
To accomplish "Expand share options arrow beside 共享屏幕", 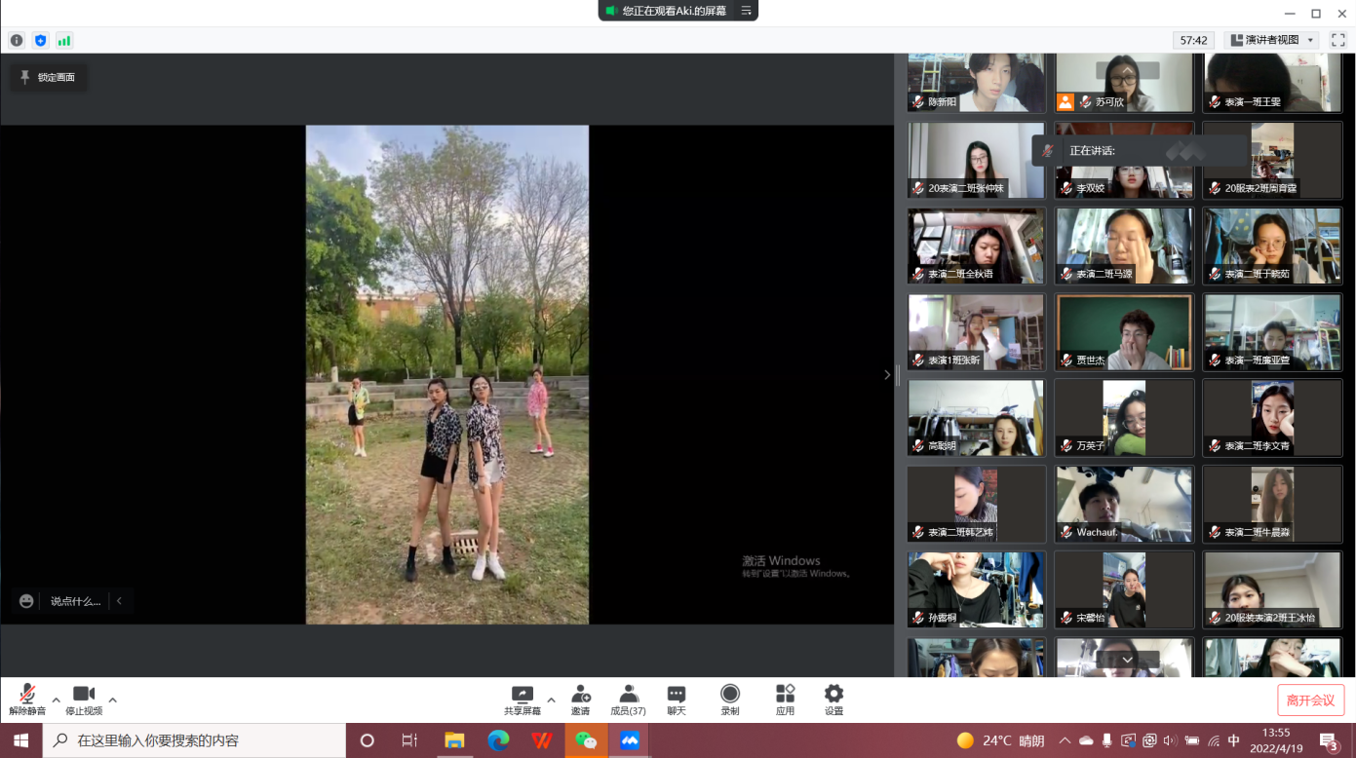I will (551, 700).
